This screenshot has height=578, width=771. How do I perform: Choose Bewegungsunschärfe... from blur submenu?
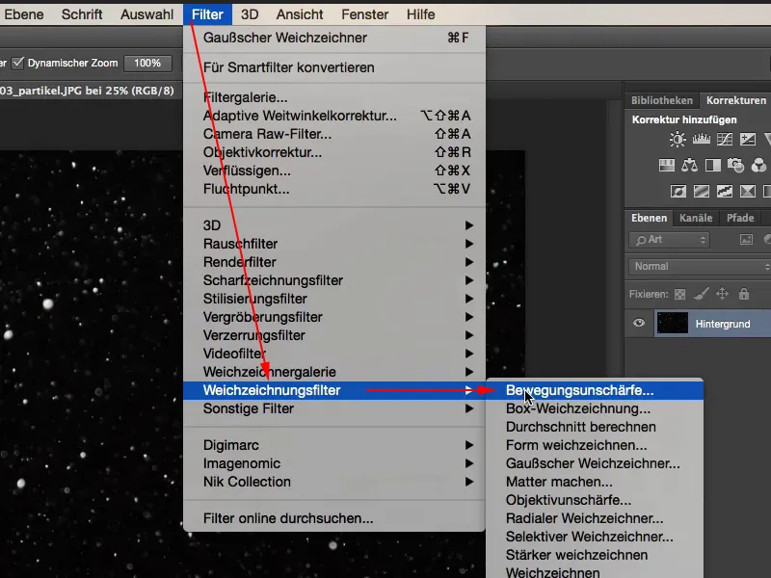(x=595, y=391)
